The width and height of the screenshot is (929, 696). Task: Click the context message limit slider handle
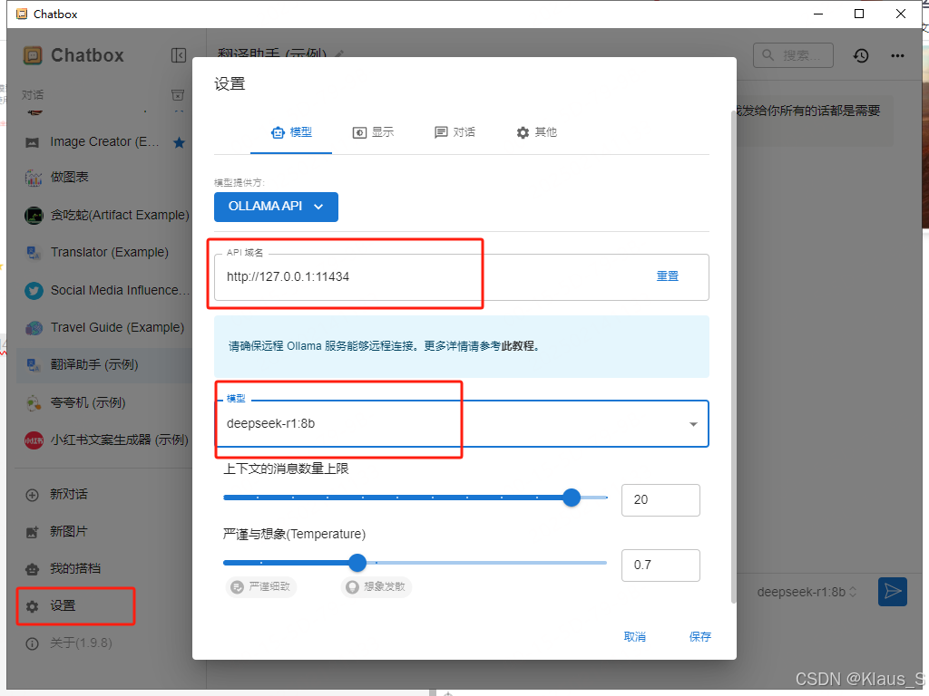(572, 498)
